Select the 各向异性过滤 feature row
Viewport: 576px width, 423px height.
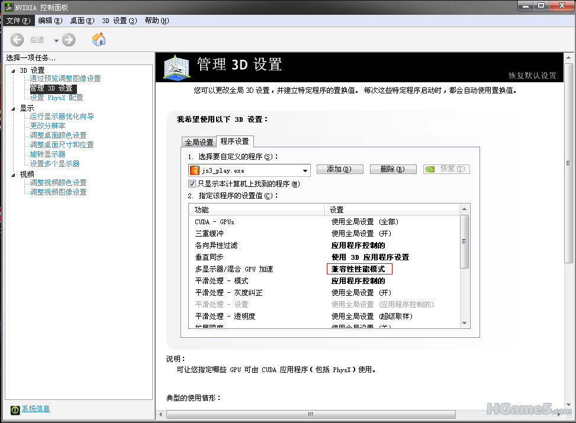tap(324, 246)
